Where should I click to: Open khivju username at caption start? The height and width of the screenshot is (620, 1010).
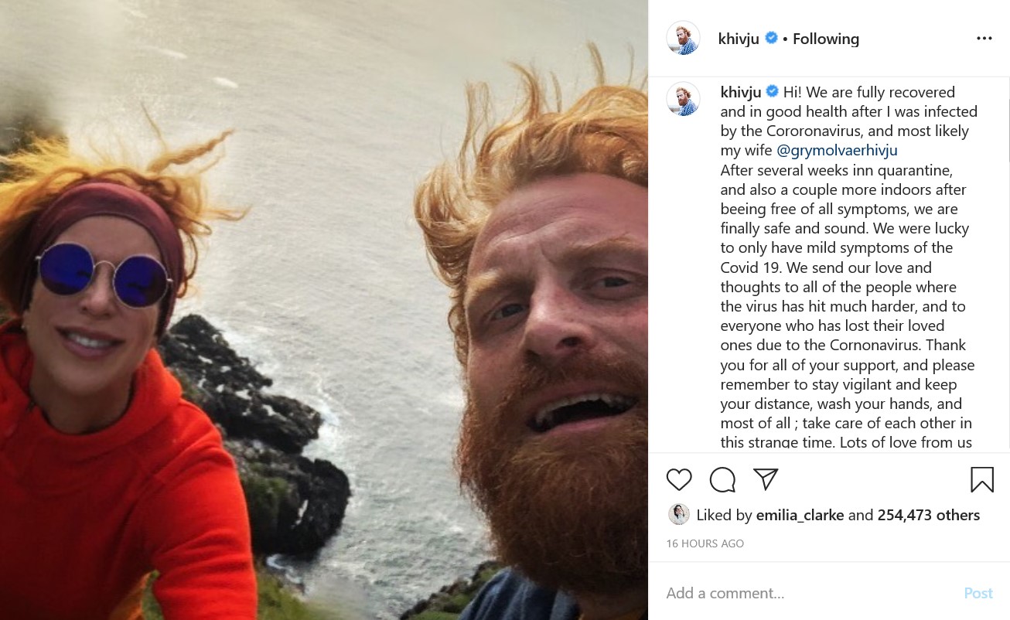click(741, 92)
